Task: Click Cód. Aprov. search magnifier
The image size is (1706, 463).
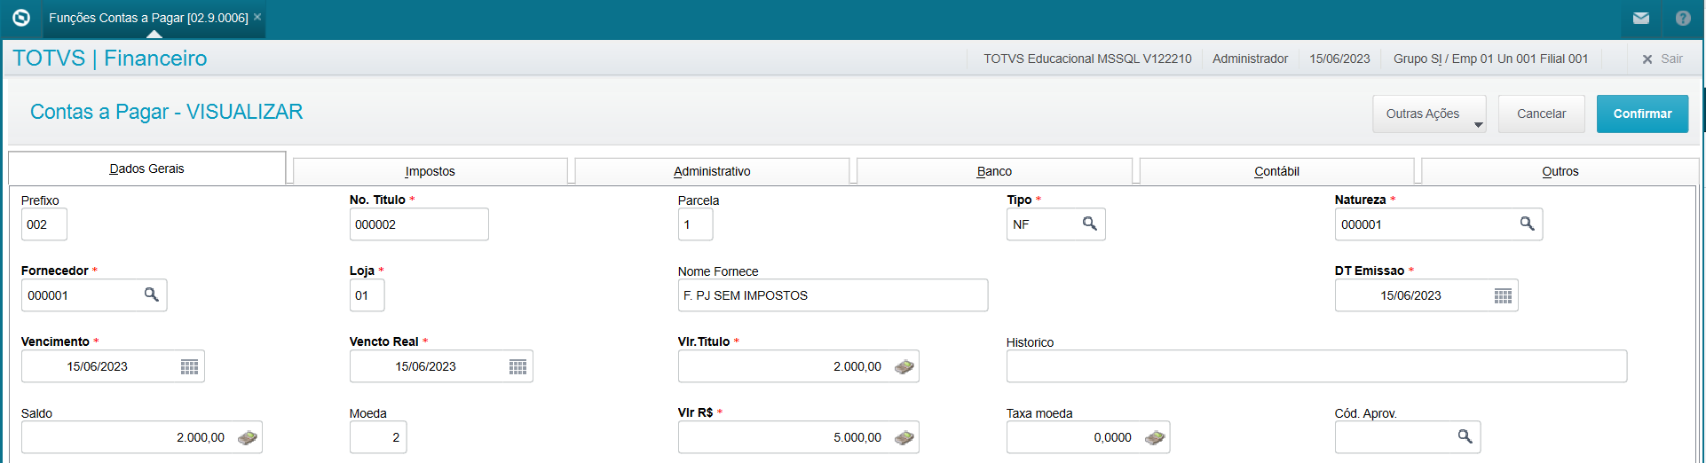Action: click(x=1465, y=437)
